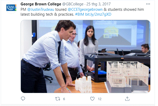The image size is (158, 106).
Task: Click the retweet count 6
Action: 64,99
